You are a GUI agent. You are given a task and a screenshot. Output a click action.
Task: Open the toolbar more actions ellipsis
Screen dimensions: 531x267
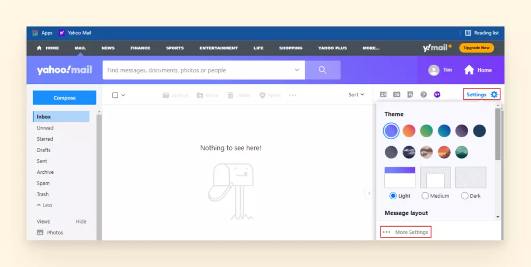click(x=292, y=95)
